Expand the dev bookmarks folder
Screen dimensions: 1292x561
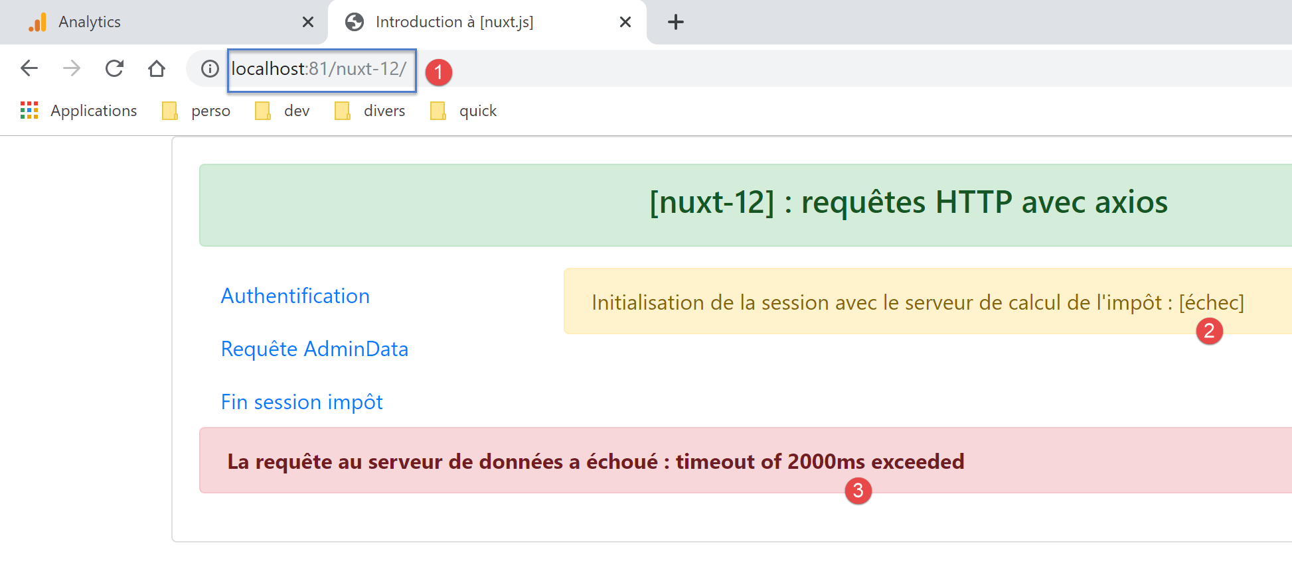(283, 111)
